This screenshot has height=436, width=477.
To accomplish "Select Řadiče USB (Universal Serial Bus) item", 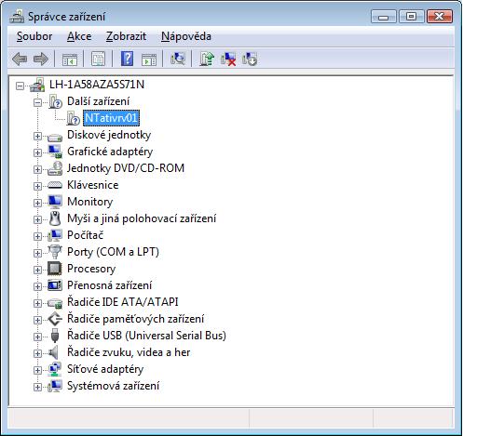I will click(146, 336).
